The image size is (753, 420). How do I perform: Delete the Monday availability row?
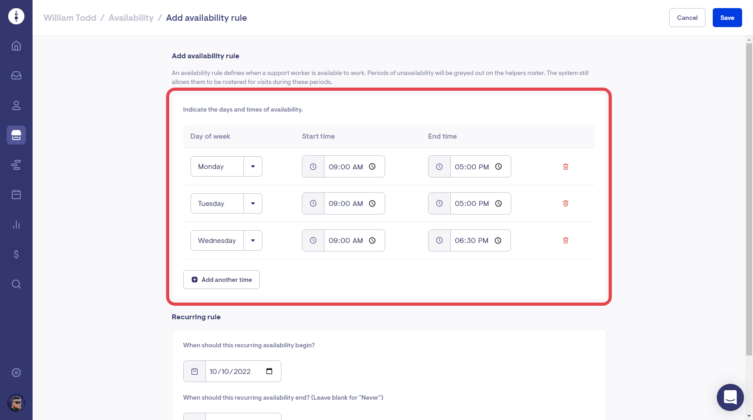click(x=565, y=167)
